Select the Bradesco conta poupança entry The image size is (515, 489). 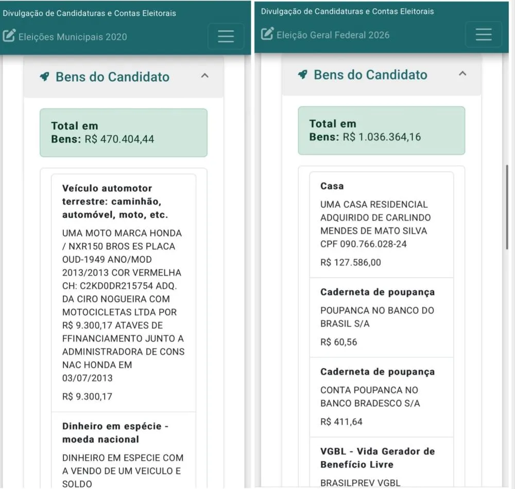point(381,397)
